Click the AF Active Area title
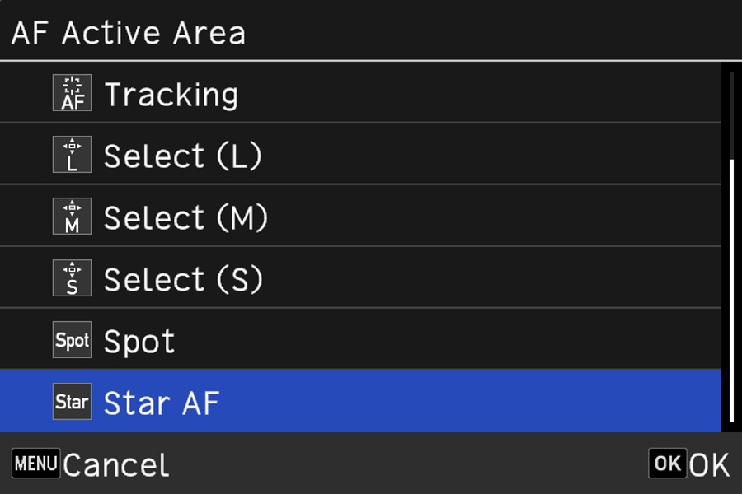Image resolution: width=742 pixels, height=494 pixels. (x=128, y=33)
